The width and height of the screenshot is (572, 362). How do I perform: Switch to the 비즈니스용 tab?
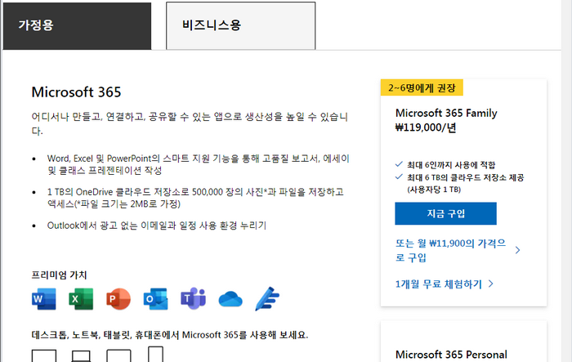point(241,25)
